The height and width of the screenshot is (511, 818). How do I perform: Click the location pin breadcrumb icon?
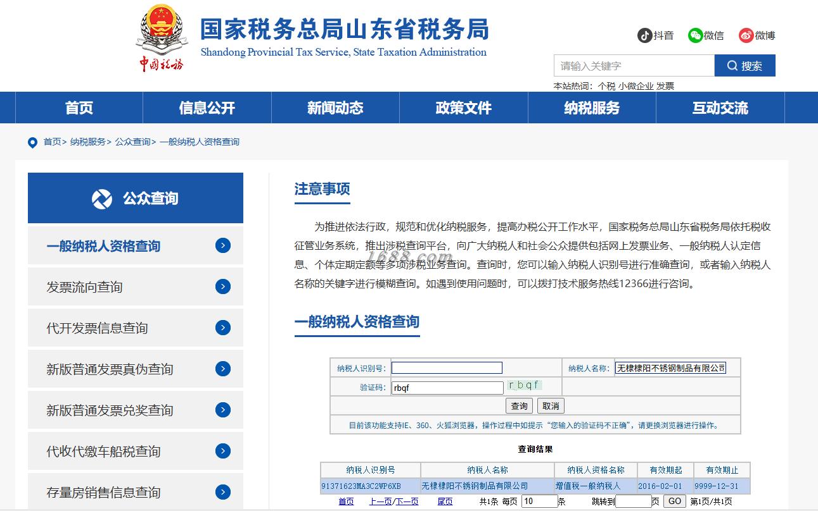32,142
